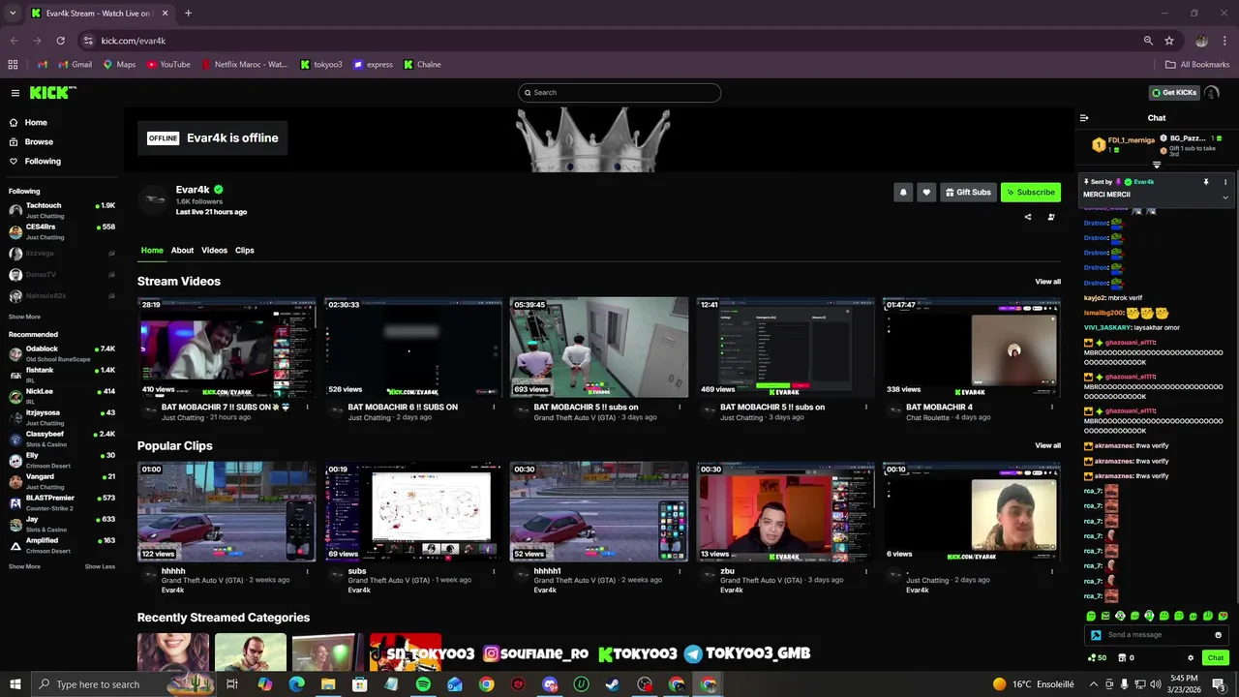Image resolution: width=1239 pixels, height=697 pixels.
Task: Bookmark this page with star icon
Action: tap(1169, 41)
